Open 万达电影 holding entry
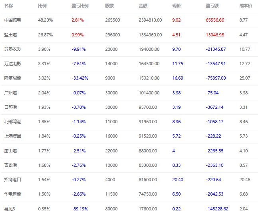258x216 pixels. (x=129, y=64)
